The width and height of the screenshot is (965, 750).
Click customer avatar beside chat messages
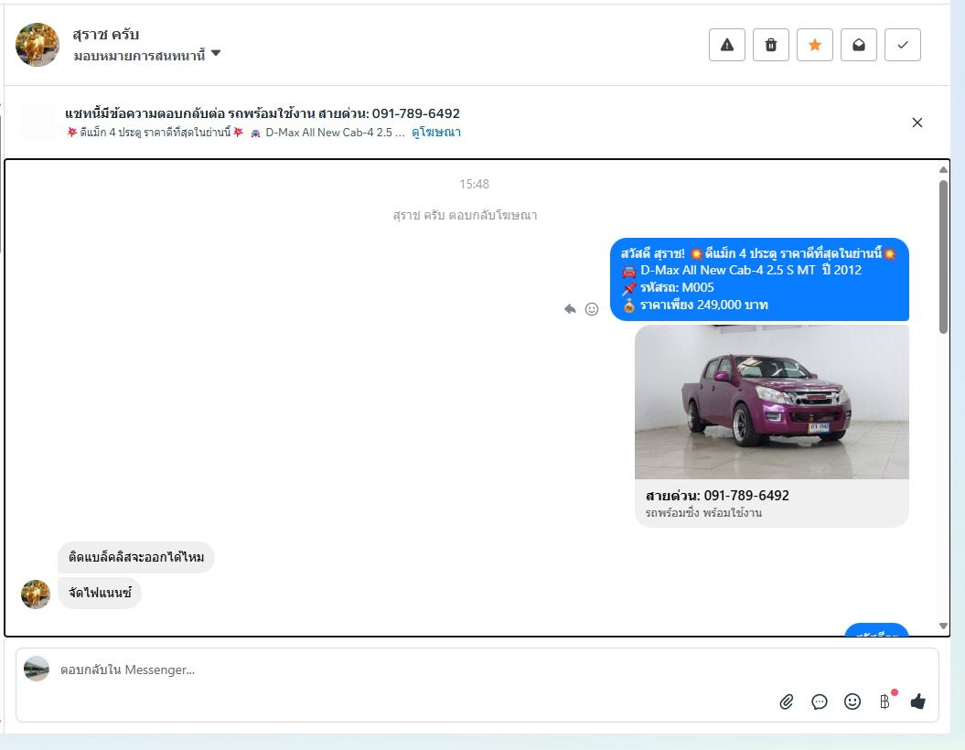click(x=36, y=595)
